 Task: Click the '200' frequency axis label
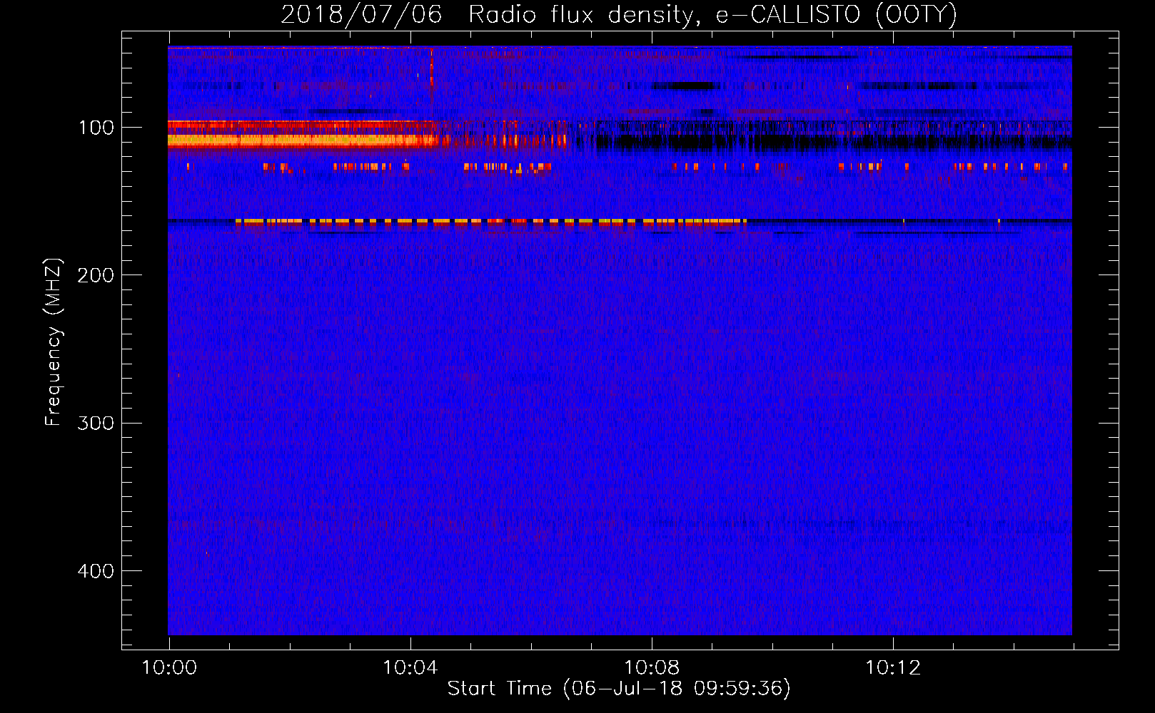[x=96, y=276]
